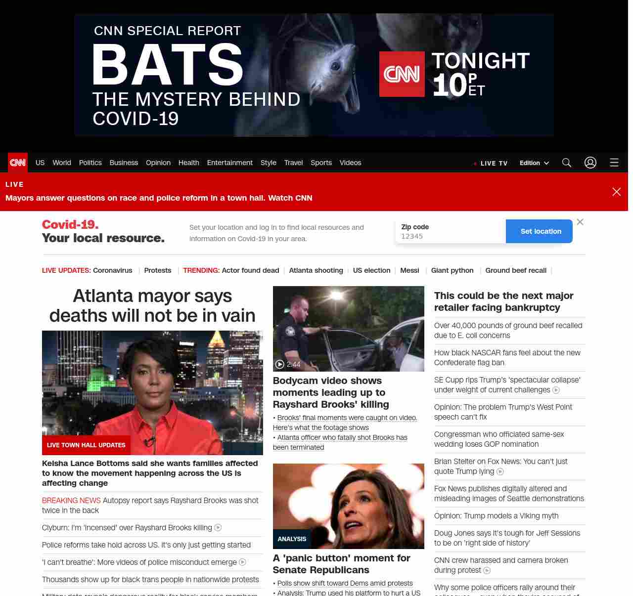This screenshot has height=596, width=633.
Task: Dismiss the red live breaking news banner
Action: [616, 192]
